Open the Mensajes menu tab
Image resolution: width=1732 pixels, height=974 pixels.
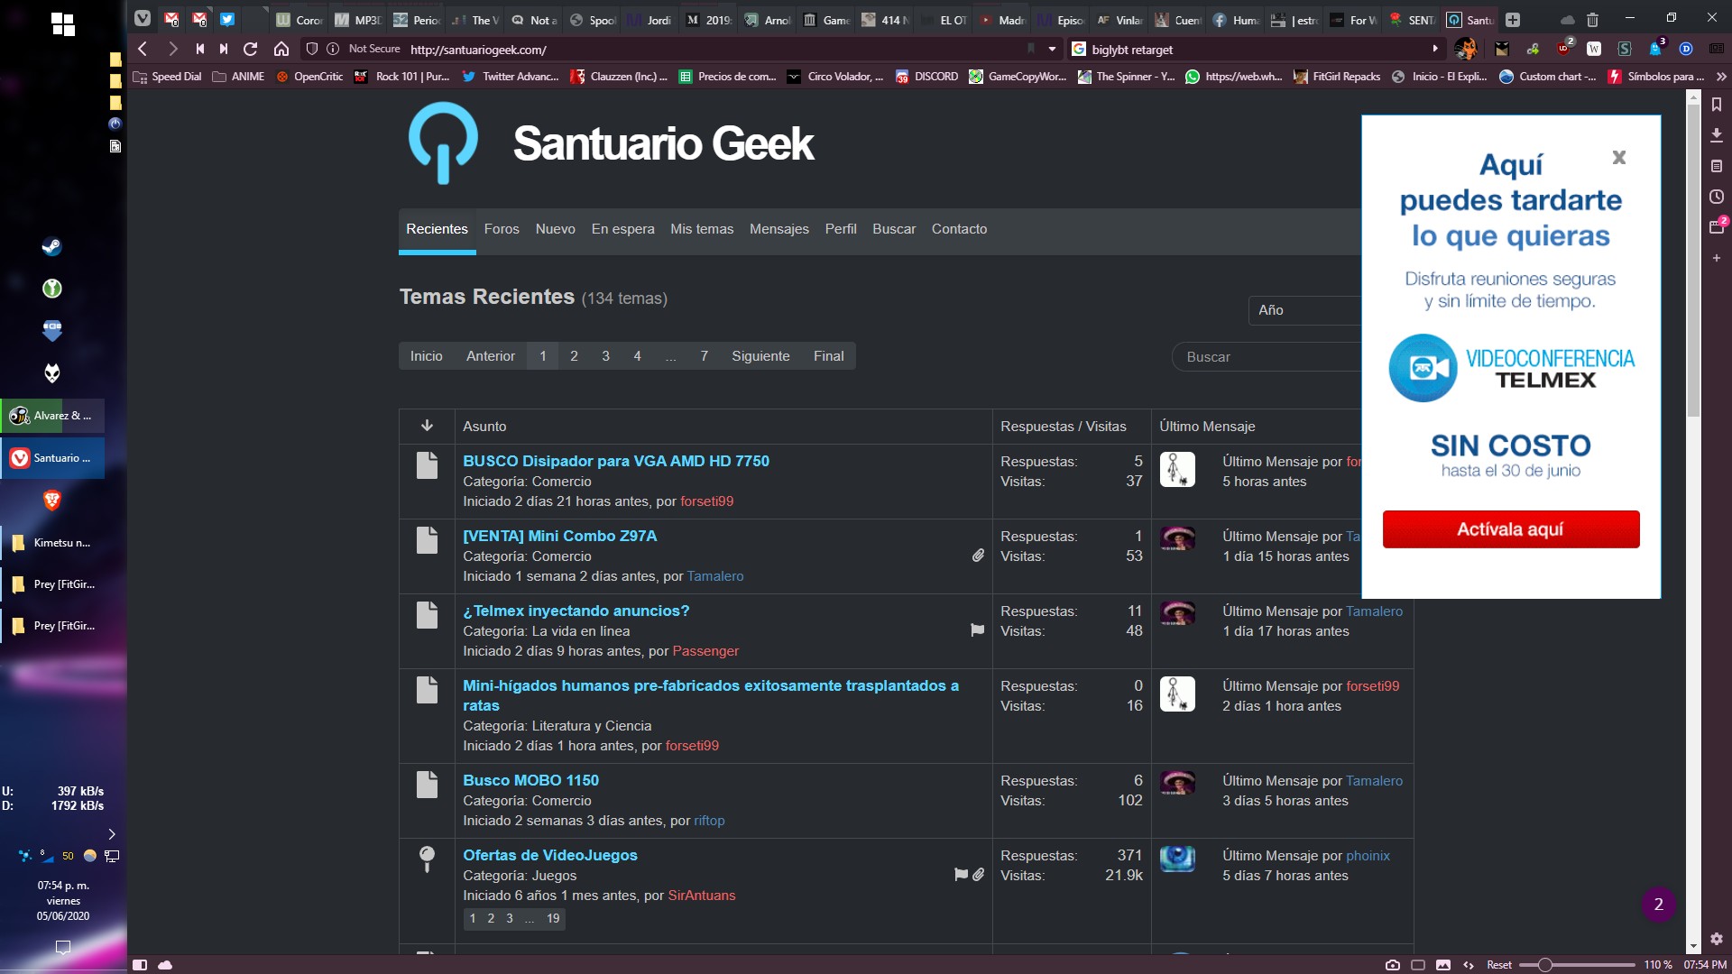coord(778,229)
